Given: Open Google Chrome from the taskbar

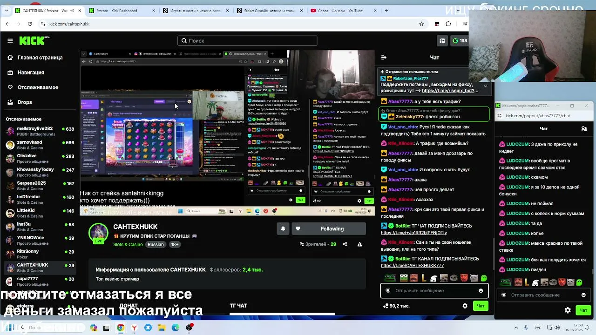Looking at the screenshot, I should point(121,328).
